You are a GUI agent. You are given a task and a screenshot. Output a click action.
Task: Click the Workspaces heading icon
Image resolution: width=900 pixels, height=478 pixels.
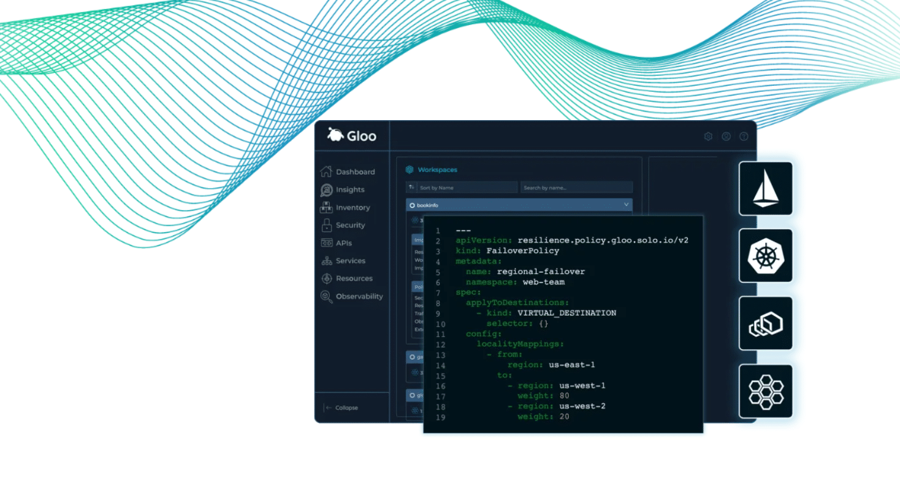click(410, 170)
